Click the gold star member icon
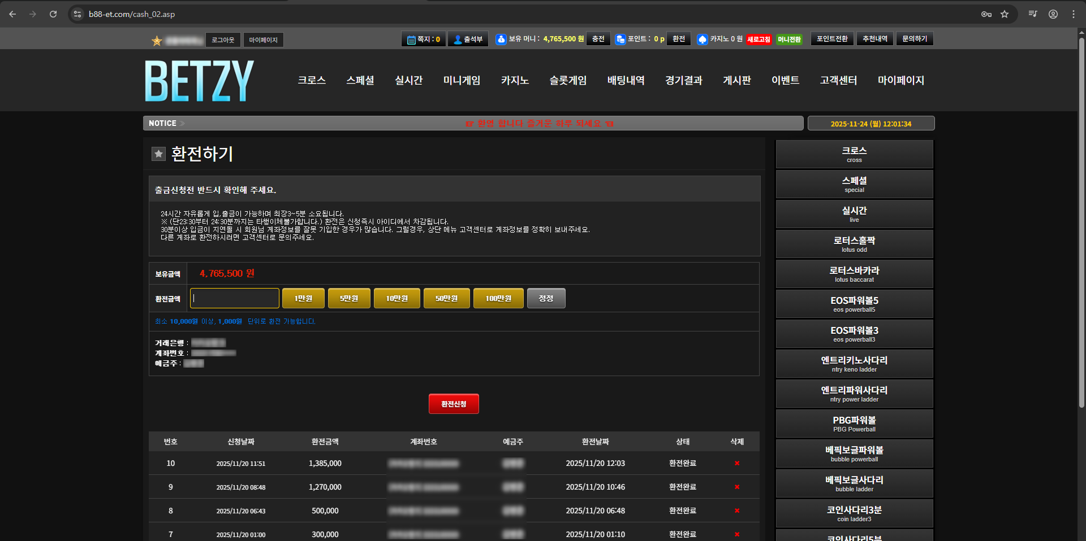1086x541 pixels. click(x=157, y=41)
